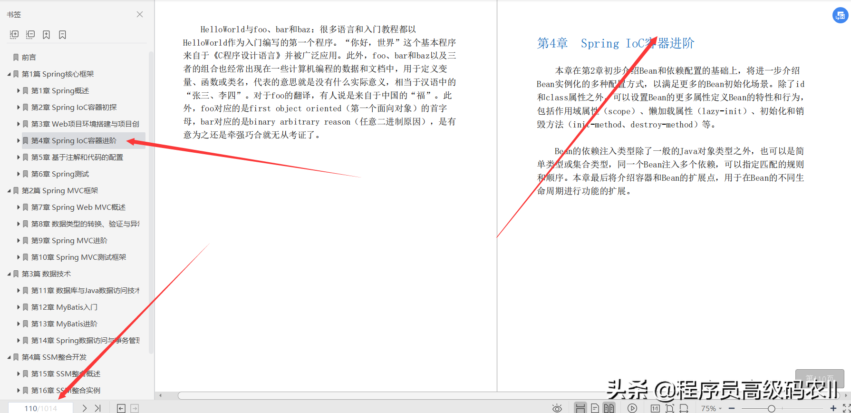Expand the 第1章 Spring概述 bookmark

(19, 90)
